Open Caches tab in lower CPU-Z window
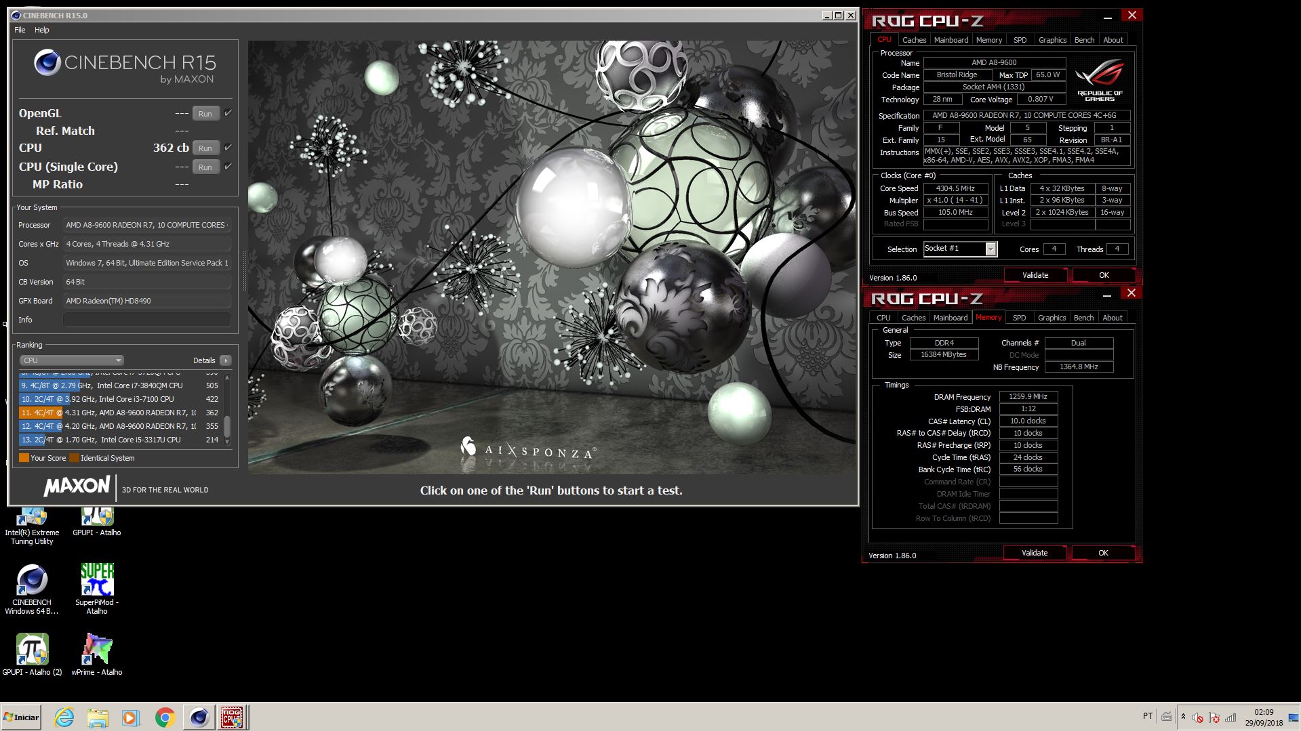Viewport: 1301px width, 731px height. 913,318
